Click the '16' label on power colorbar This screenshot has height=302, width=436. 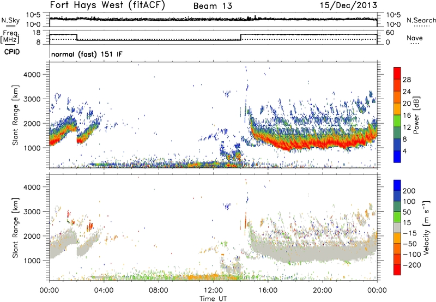pos(407,116)
